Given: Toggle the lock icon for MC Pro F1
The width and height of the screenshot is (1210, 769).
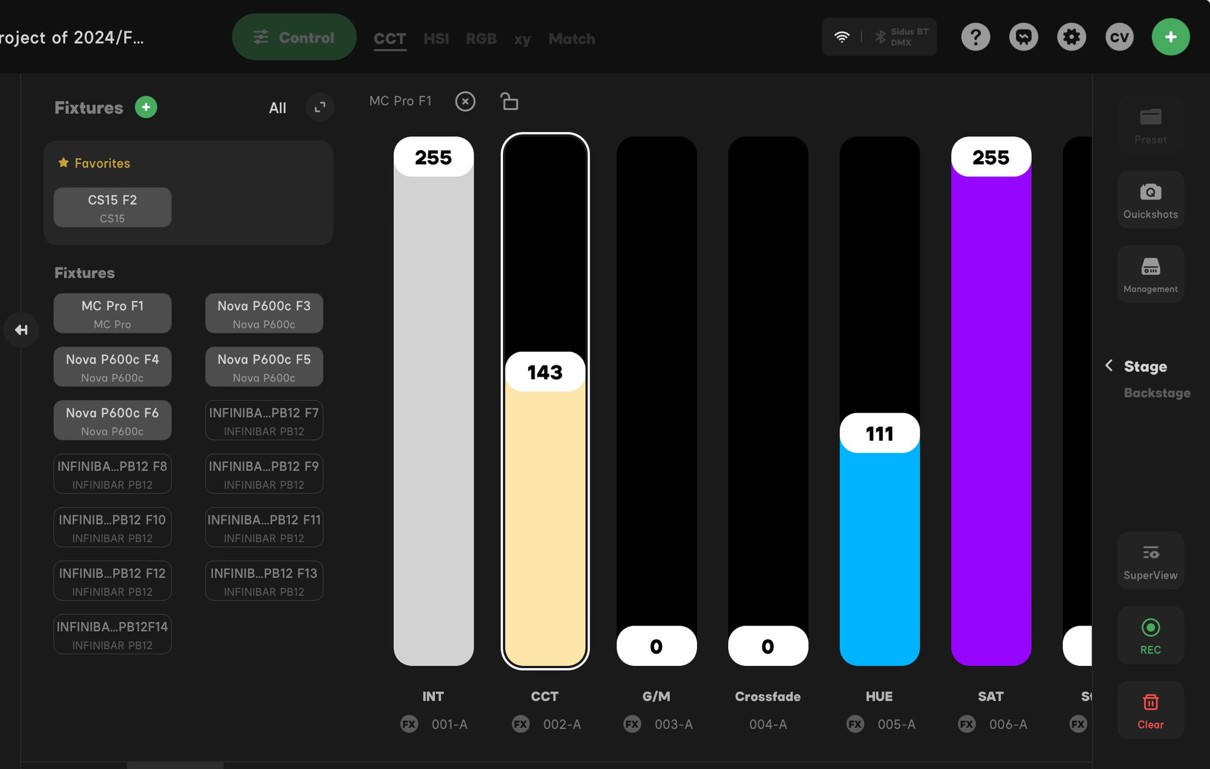Looking at the screenshot, I should click(x=509, y=101).
